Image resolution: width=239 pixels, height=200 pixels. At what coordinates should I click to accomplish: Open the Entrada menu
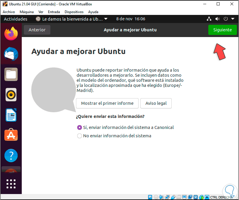click(x=54, y=12)
